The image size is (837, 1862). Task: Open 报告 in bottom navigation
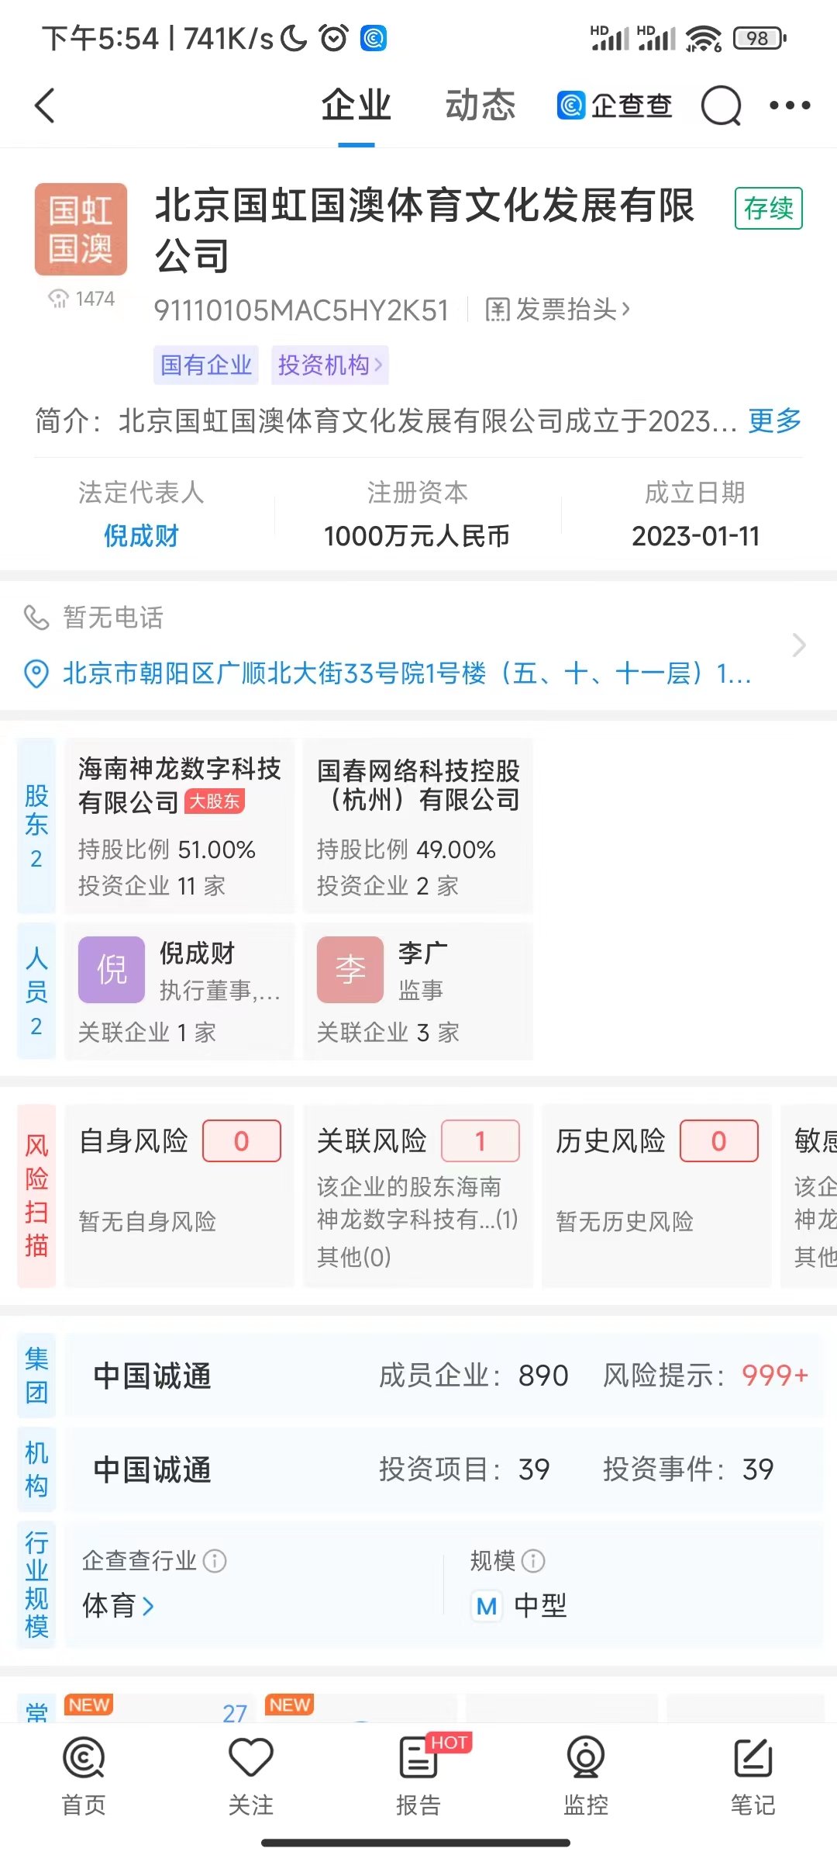click(x=418, y=1777)
